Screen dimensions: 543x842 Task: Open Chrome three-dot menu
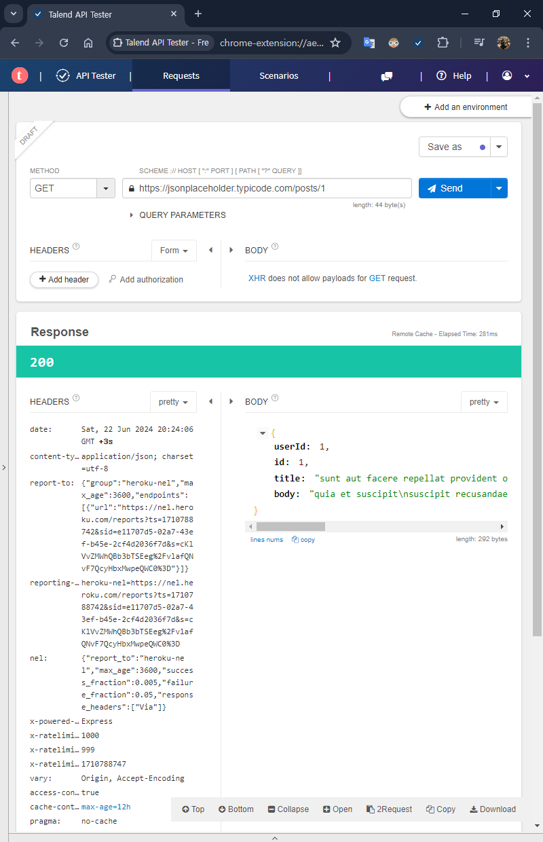(x=528, y=42)
